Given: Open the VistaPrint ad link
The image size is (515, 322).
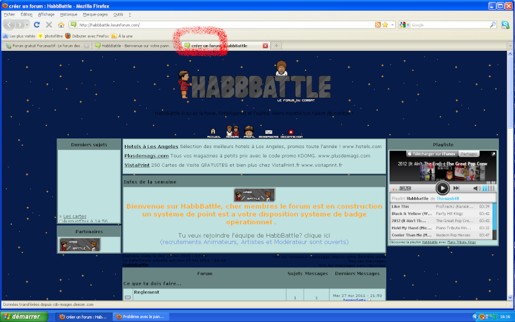Looking at the screenshot, I should coord(137,165).
